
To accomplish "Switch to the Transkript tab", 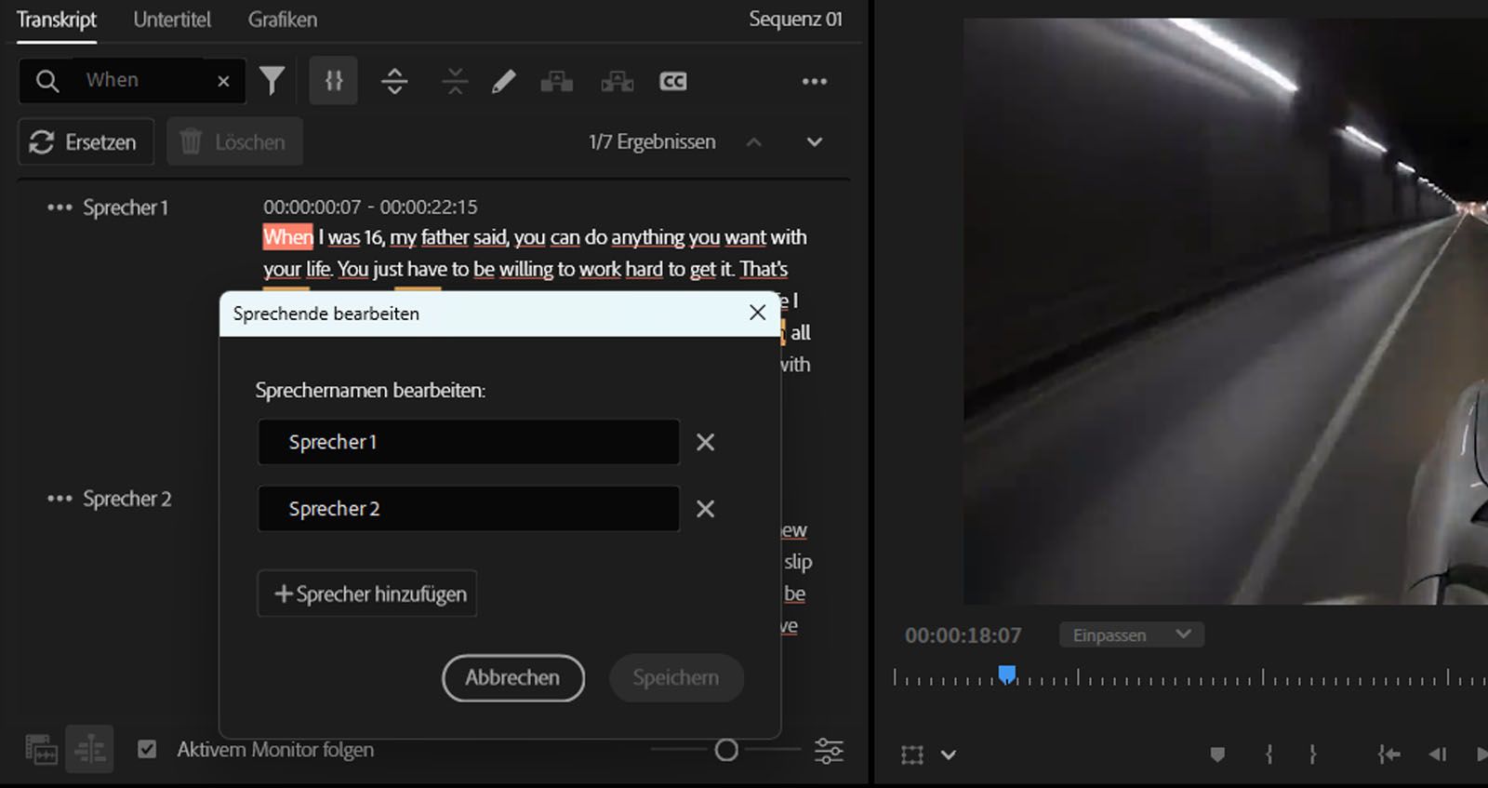I will point(57,20).
